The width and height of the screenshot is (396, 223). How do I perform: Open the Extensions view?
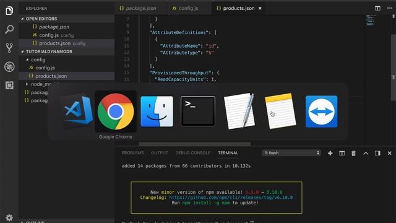(9, 85)
